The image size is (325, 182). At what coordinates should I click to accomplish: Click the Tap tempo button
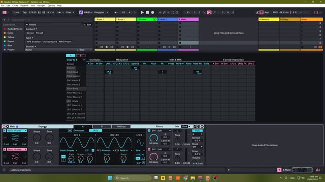24,12
